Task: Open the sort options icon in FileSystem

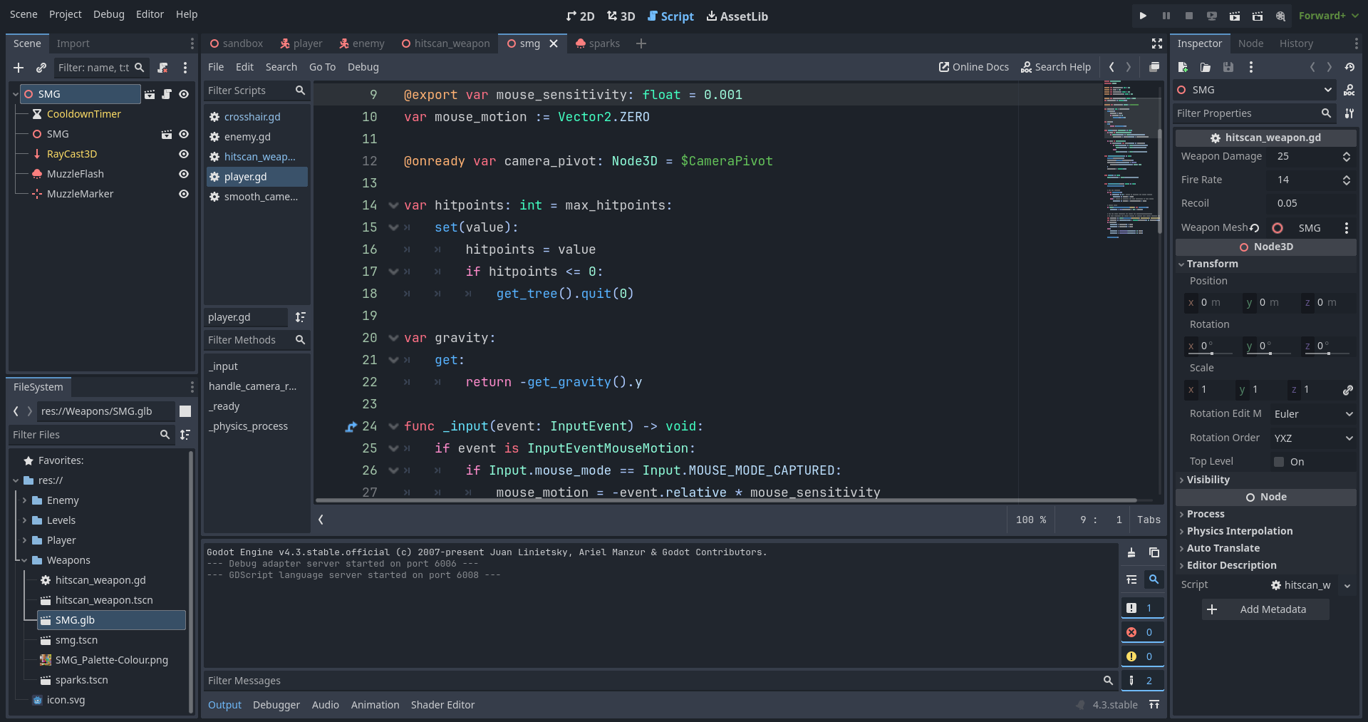Action: tap(185, 435)
